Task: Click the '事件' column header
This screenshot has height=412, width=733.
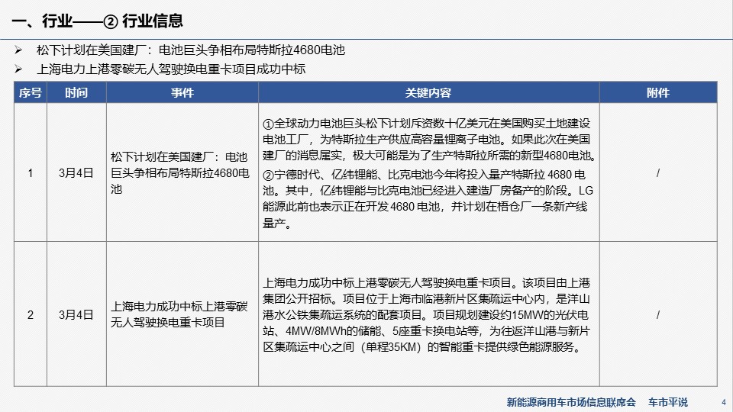Action: (182, 92)
